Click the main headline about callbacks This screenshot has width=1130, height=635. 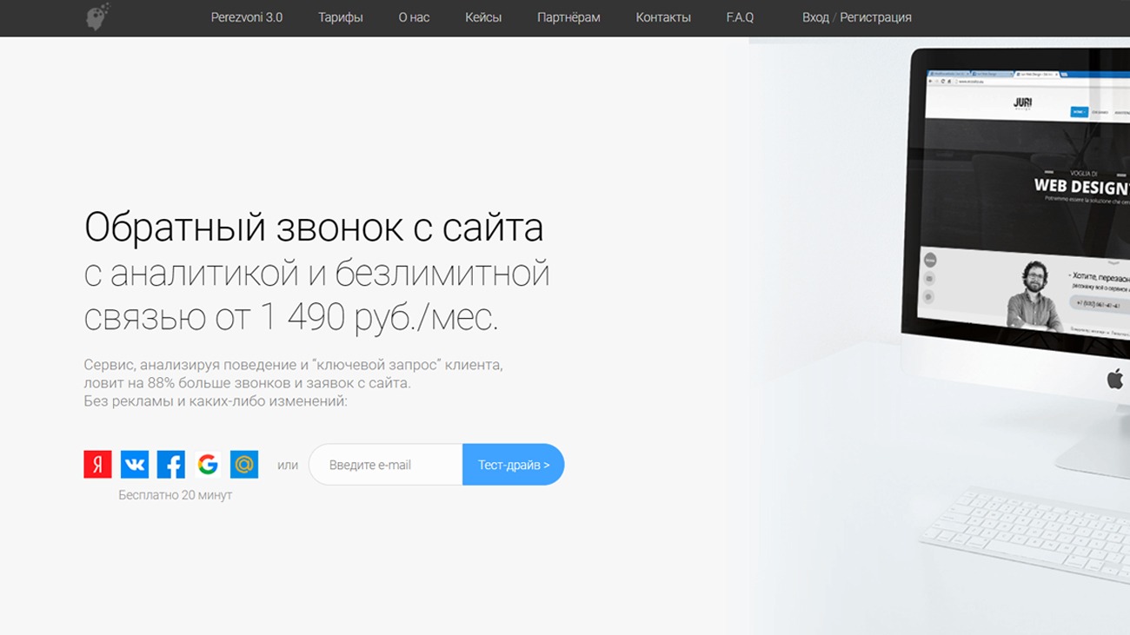(313, 228)
